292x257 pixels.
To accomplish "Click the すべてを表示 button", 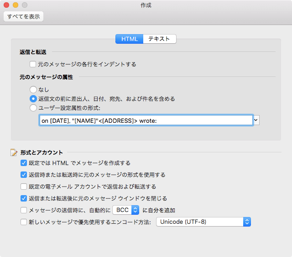I will (23, 16).
